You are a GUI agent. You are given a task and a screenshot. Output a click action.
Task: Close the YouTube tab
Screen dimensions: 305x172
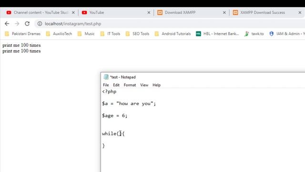coord(149,13)
